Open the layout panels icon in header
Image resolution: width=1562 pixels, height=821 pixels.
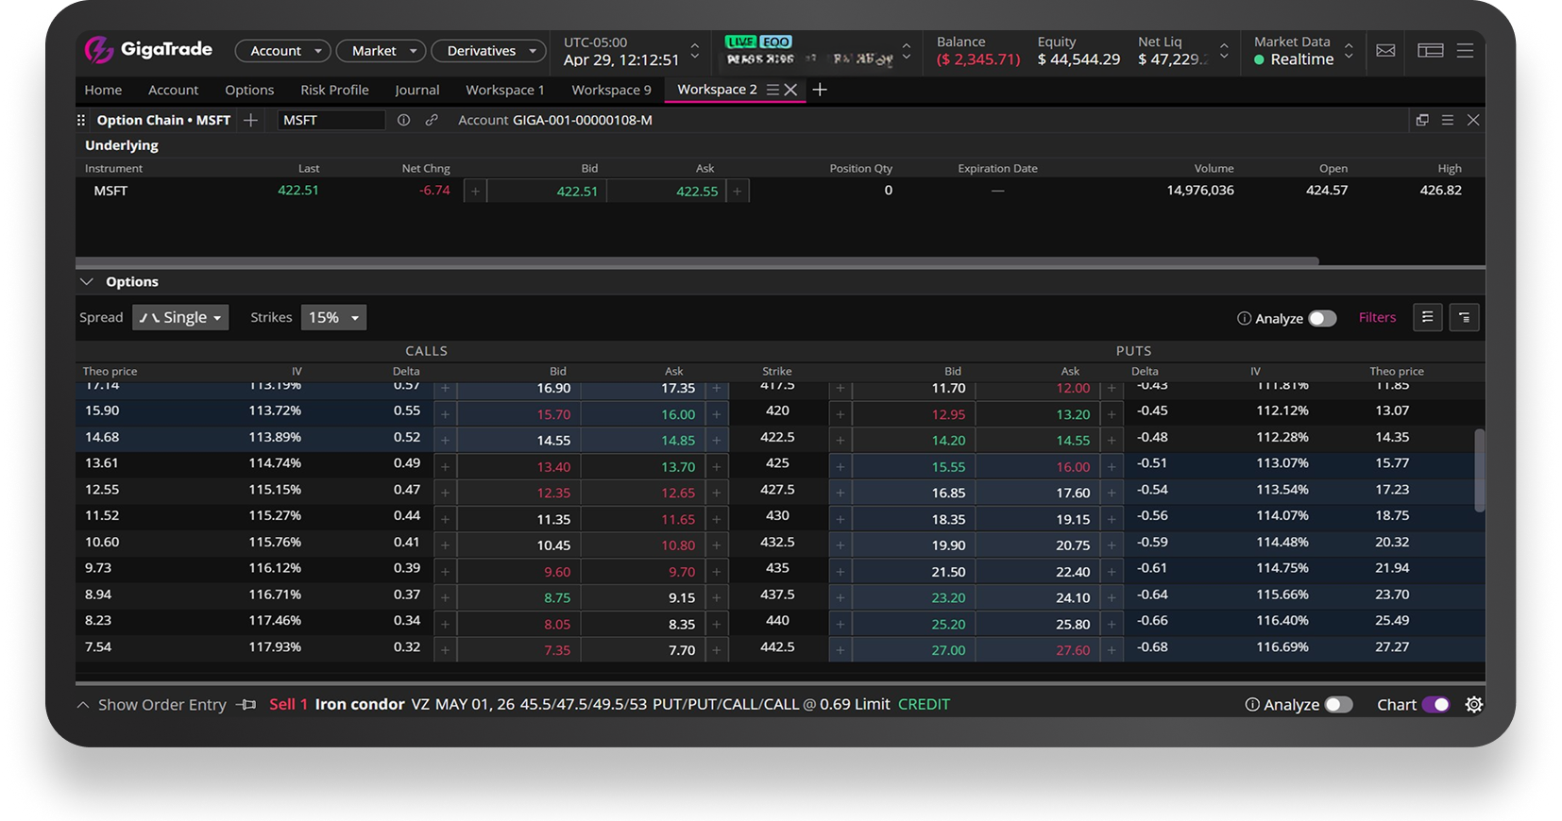[x=1431, y=51]
